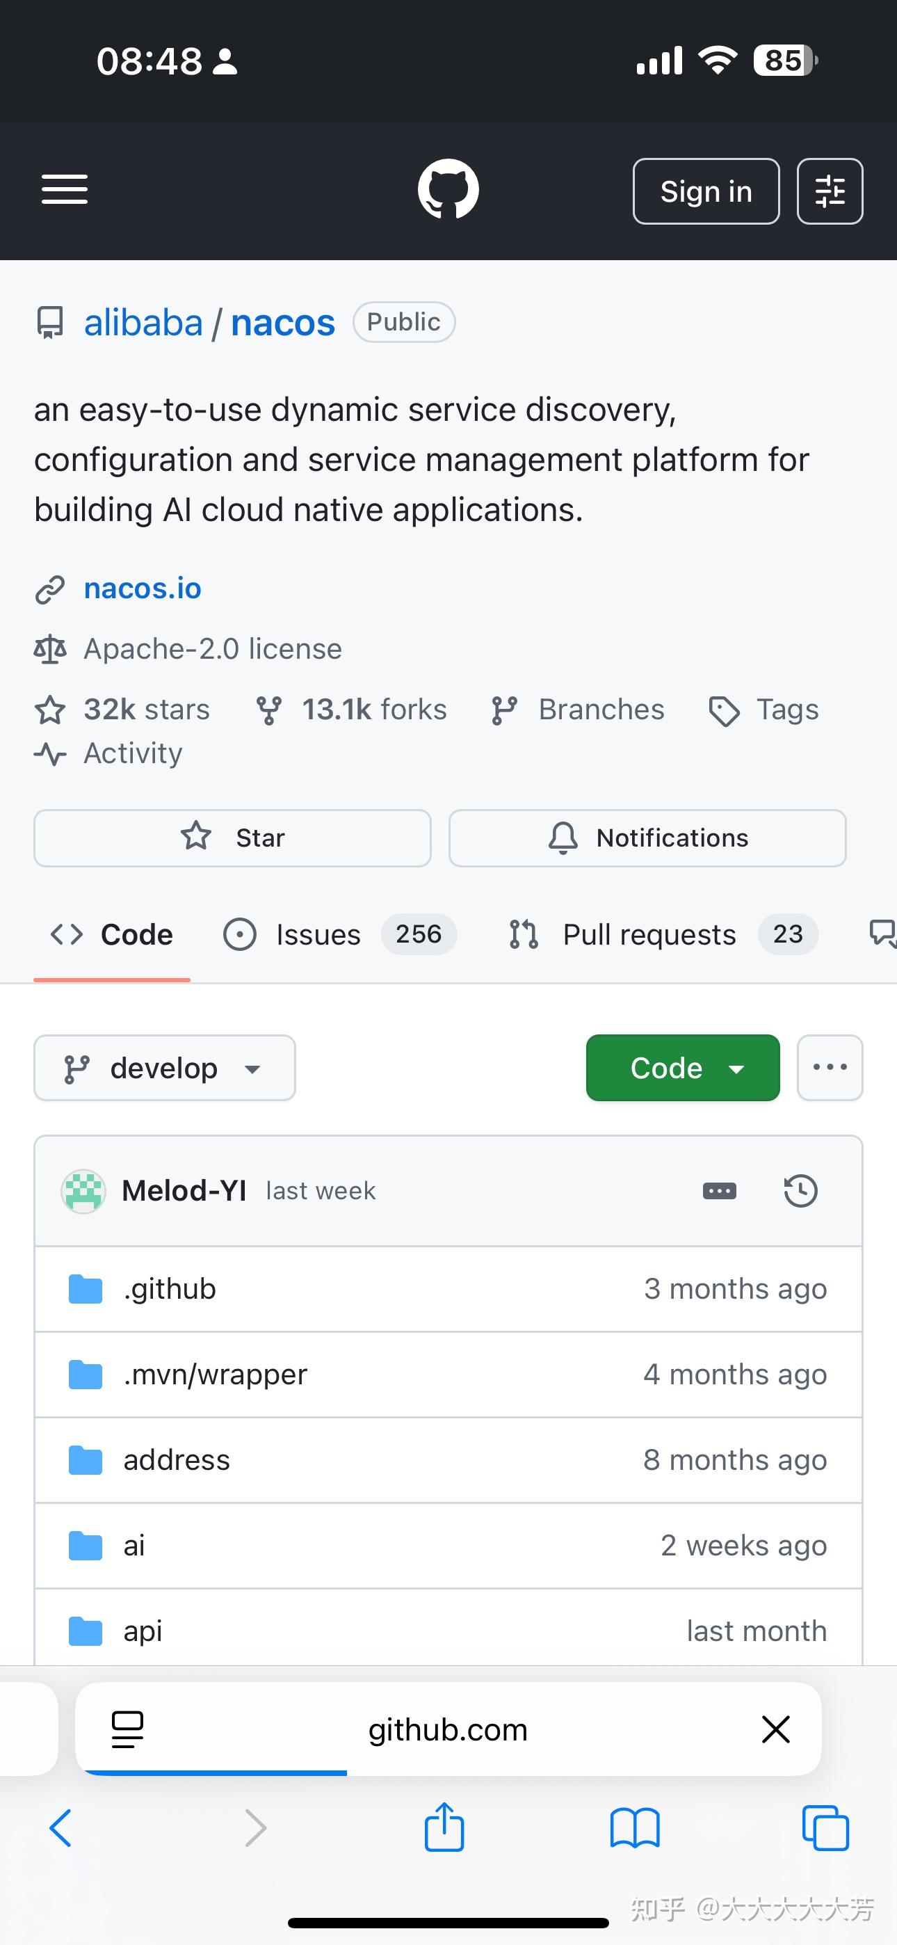Open the Melod-YI avatar
This screenshot has width=897, height=1945.
(83, 1192)
